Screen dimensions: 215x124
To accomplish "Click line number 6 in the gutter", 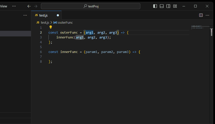I will [x=41, y=52].
